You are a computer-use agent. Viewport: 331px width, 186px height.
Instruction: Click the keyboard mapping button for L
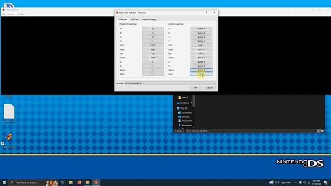pyautogui.click(x=153, y=62)
